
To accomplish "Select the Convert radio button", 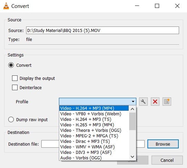I will pyautogui.click(x=11, y=65).
